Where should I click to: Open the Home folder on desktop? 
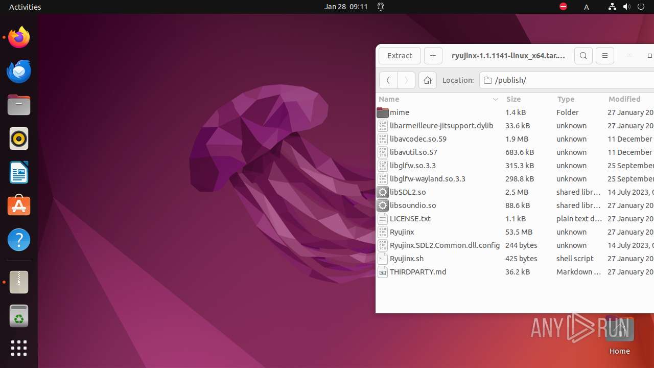619,335
